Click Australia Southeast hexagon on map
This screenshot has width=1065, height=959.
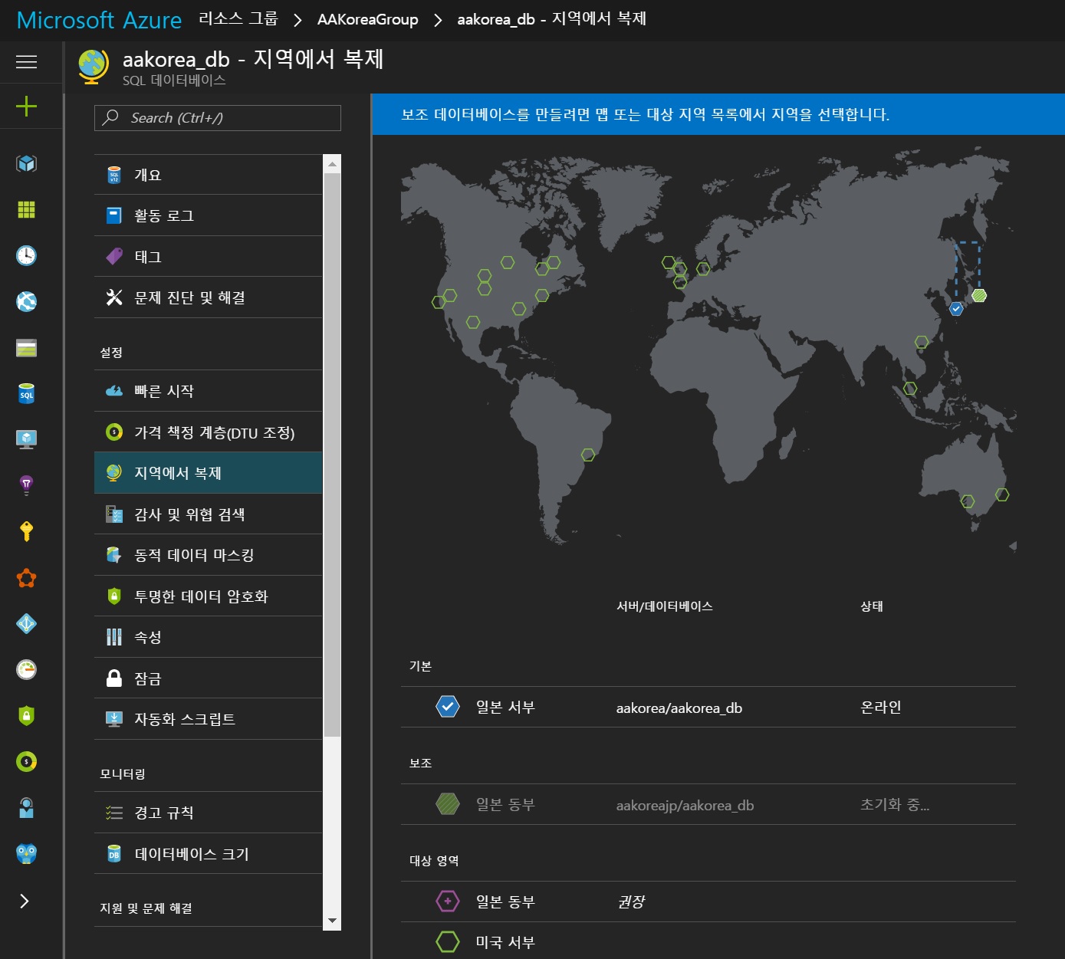(968, 501)
